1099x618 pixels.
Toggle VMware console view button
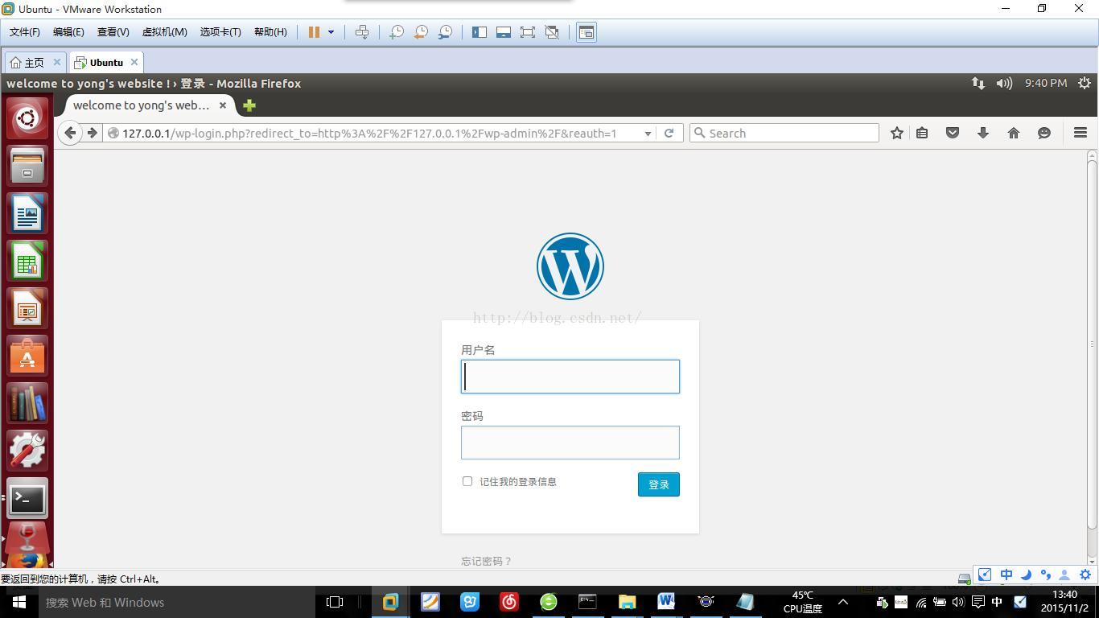point(587,32)
